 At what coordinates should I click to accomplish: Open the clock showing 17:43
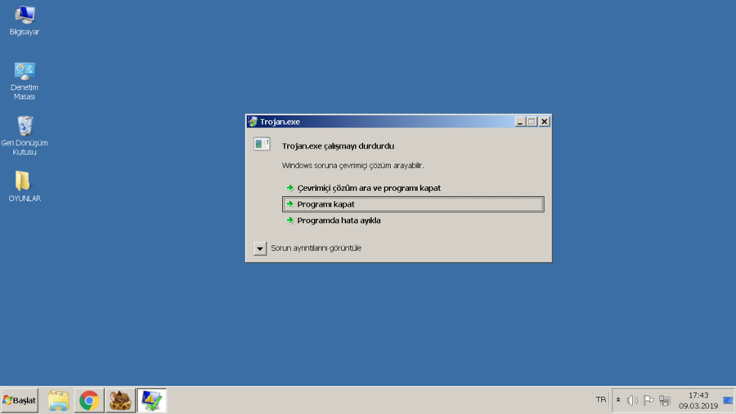point(698,400)
